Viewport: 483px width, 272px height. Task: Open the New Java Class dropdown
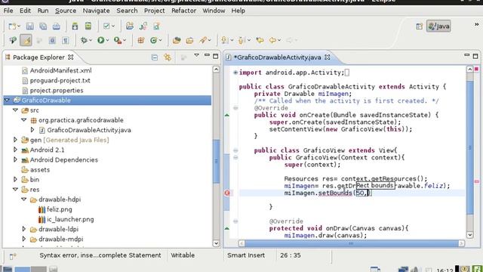[160, 40]
